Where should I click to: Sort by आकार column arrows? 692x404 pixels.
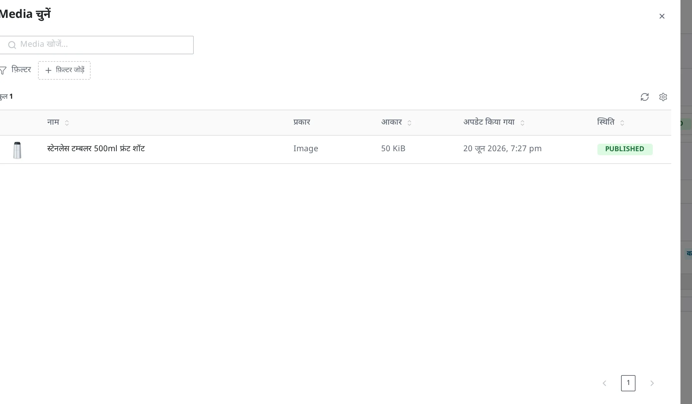coord(409,123)
